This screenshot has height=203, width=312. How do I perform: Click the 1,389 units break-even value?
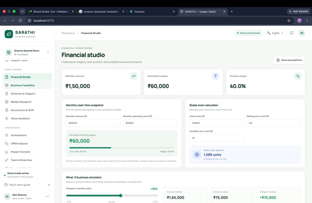click(212, 155)
